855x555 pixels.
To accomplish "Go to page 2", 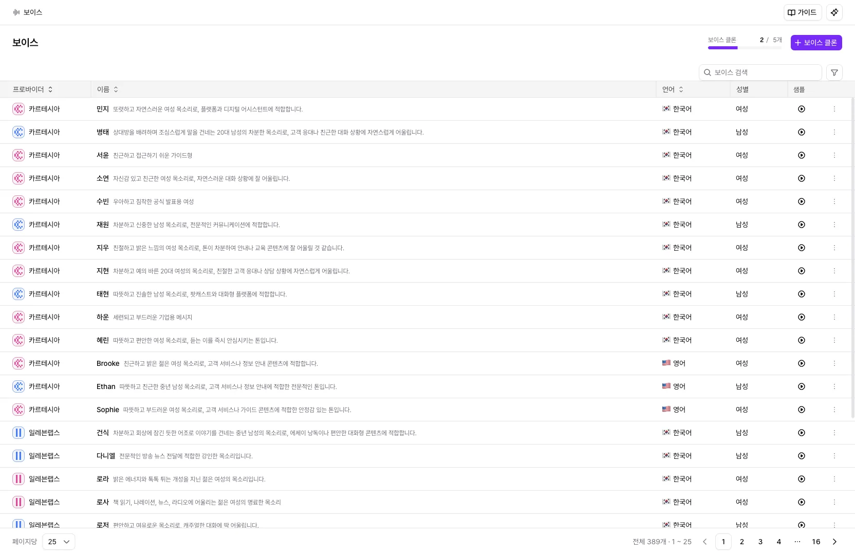I will coord(742,542).
